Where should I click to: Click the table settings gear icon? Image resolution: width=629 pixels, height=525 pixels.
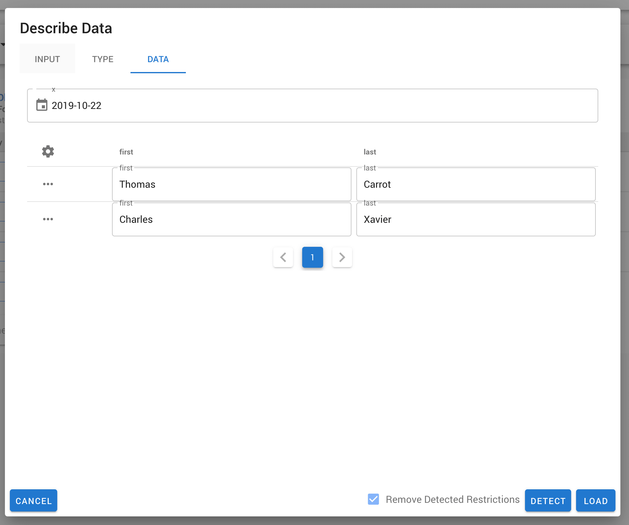pyautogui.click(x=48, y=151)
